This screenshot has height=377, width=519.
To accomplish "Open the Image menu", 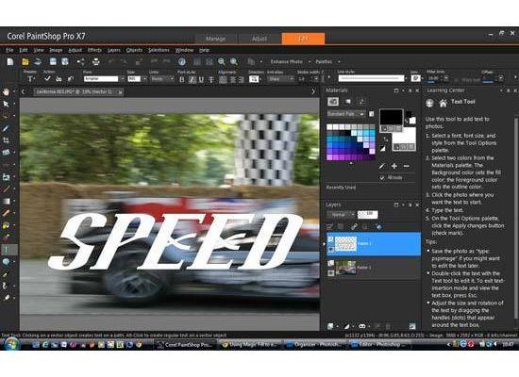I will (x=56, y=50).
